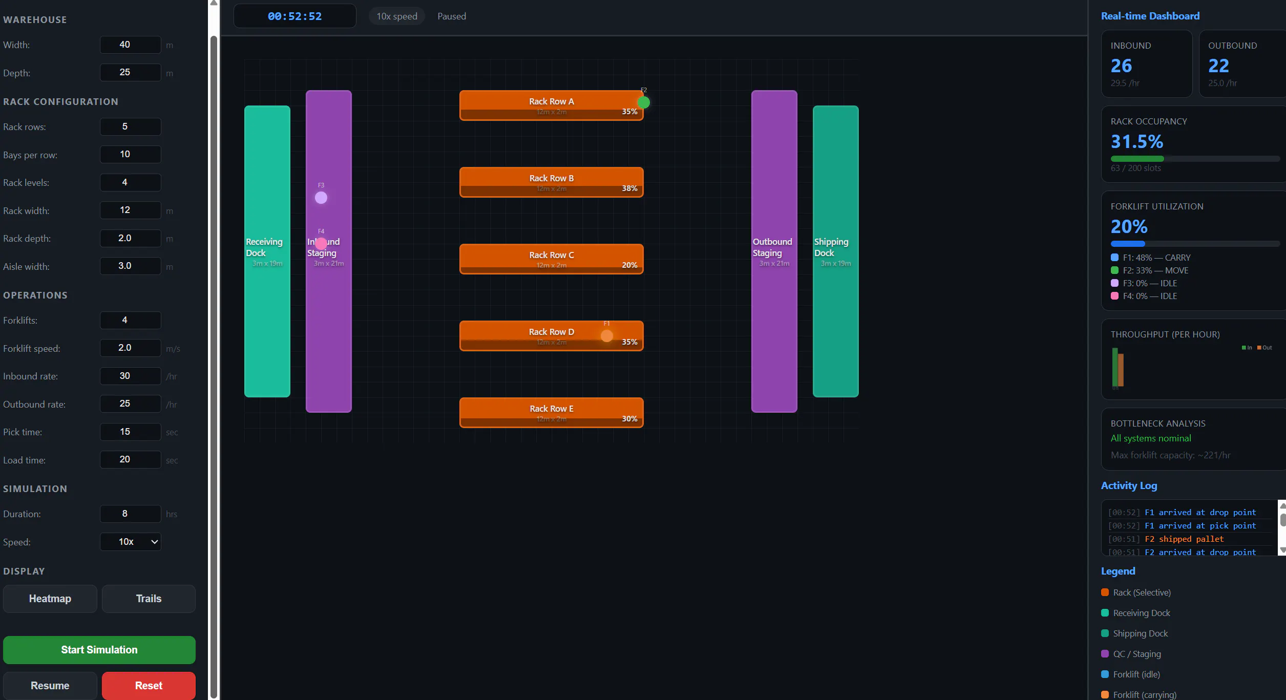Select the Rack Row C block
The width and height of the screenshot is (1286, 700).
(551, 259)
